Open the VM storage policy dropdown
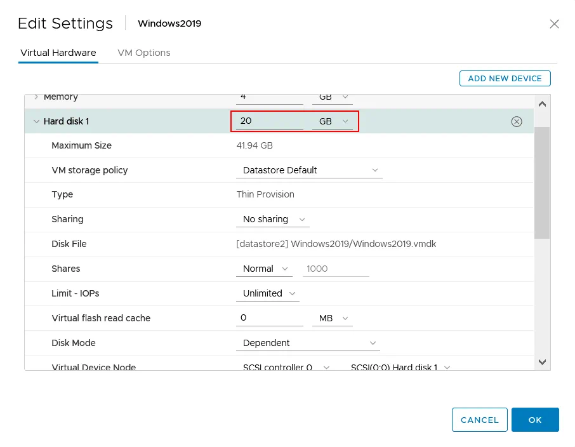 375,170
